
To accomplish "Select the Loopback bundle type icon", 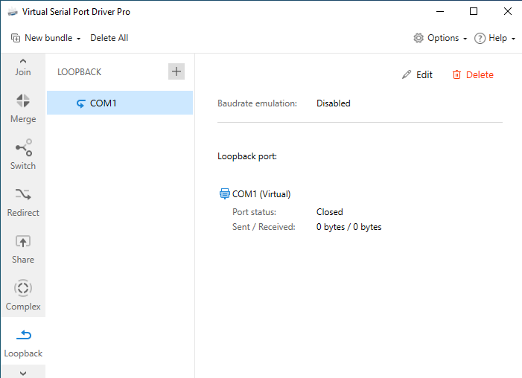I will (23, 335).
